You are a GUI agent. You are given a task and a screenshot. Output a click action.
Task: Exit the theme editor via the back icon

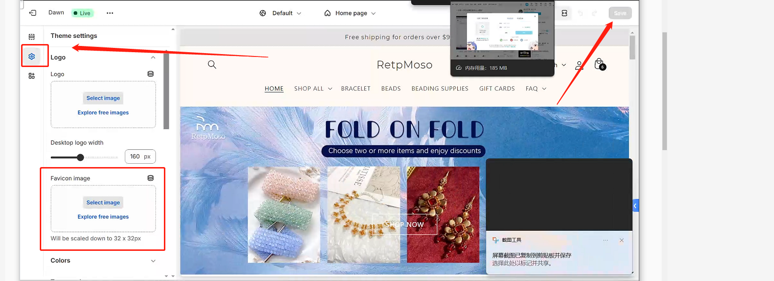pyautogui.click(x=33, y=13)
